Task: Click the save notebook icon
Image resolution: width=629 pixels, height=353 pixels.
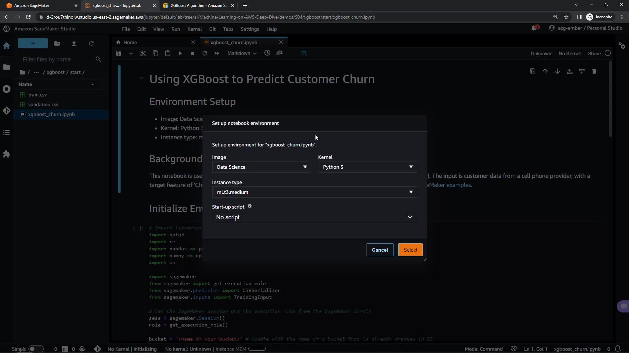Action: [x=119, y=53]
